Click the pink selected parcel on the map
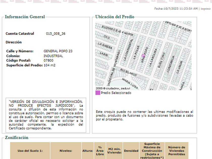The image size is (212, 159). tap(143, 56)
